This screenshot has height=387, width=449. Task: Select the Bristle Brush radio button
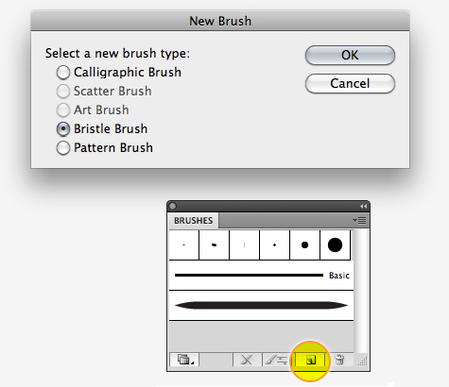63,129
